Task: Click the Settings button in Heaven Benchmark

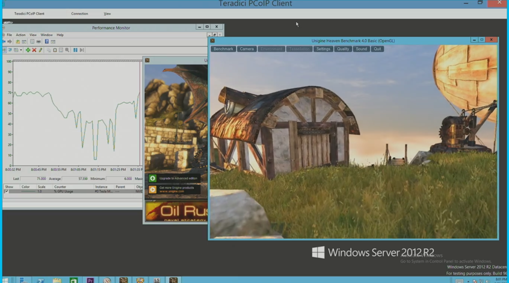Action: tap(323, 49)
